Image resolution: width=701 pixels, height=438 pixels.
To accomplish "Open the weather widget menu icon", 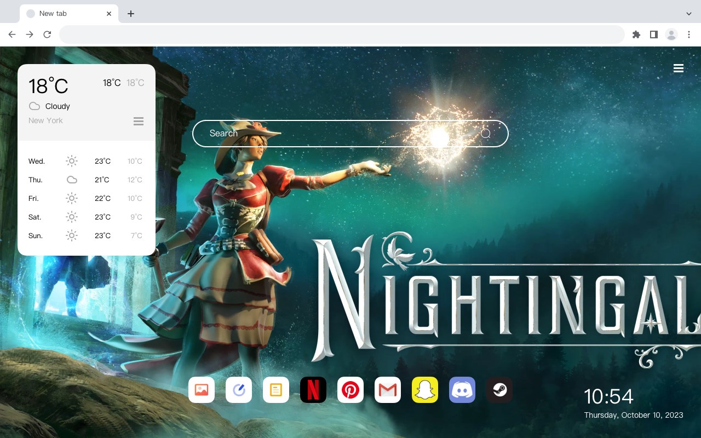I will tap(139, 121).
